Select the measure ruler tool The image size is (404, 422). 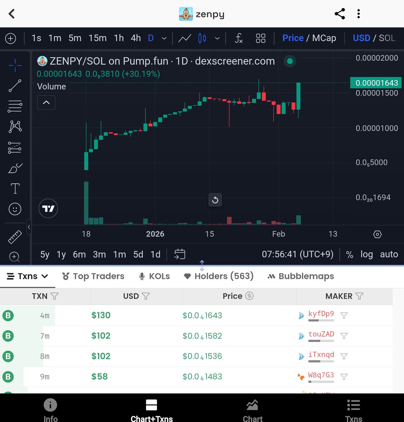click(15, 236)
